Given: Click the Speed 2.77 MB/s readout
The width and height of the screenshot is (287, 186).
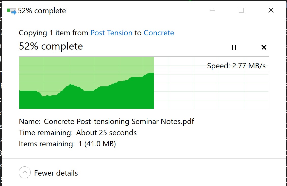Looking at the screenshot, I should tap(236, 66).
